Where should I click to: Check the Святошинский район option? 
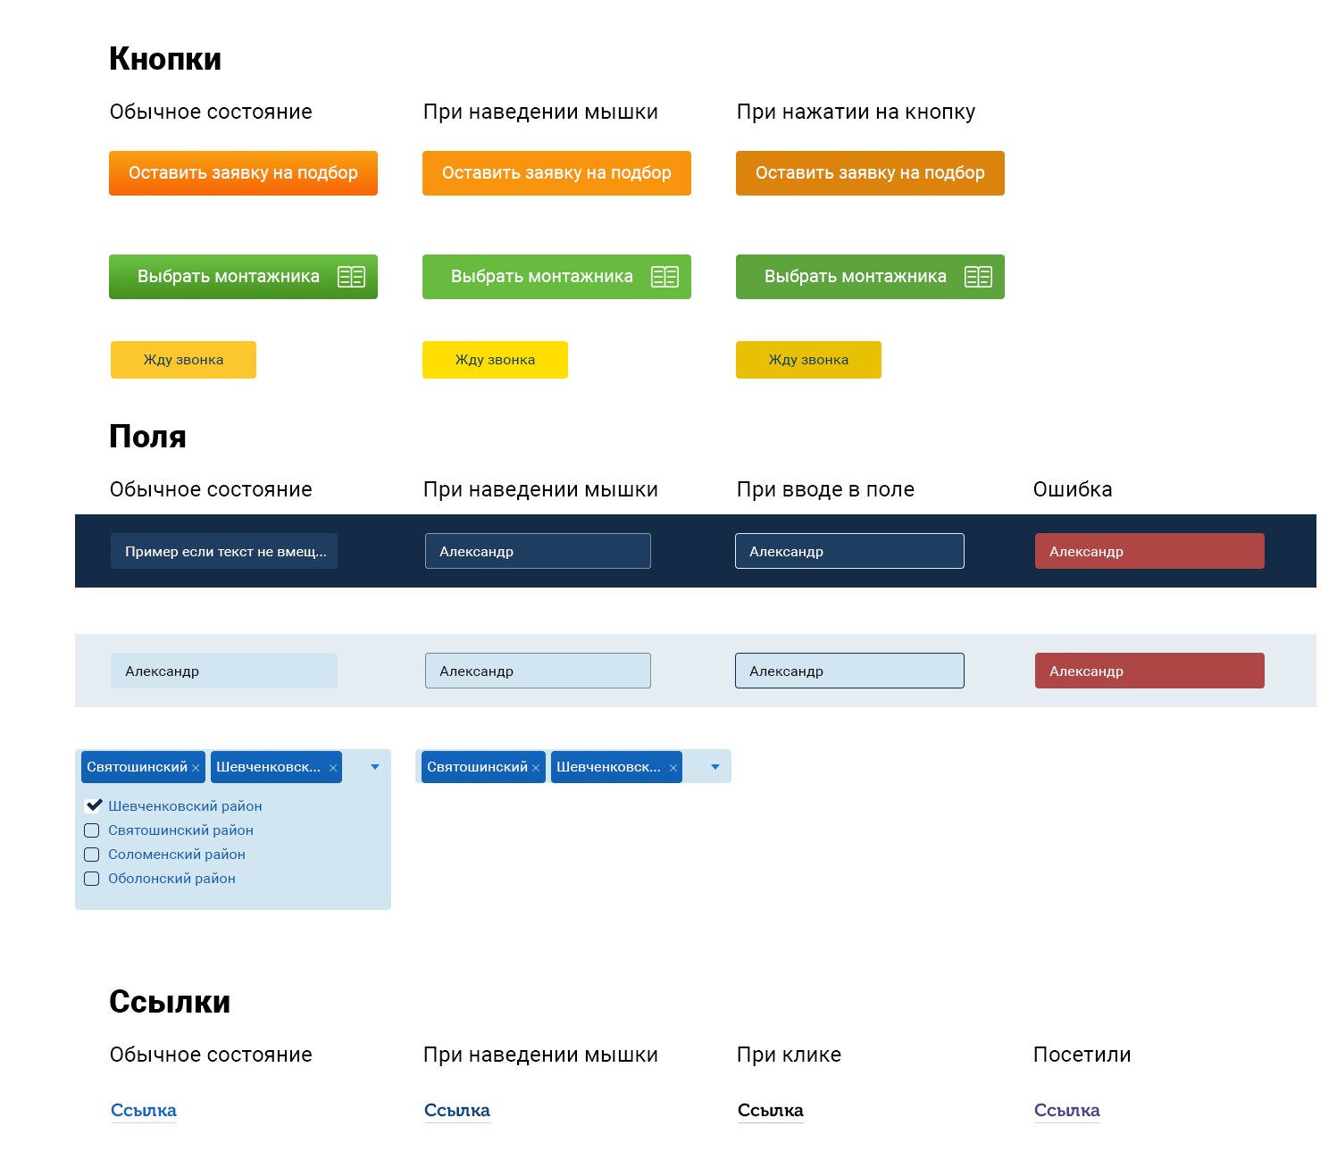click(92, 830)
